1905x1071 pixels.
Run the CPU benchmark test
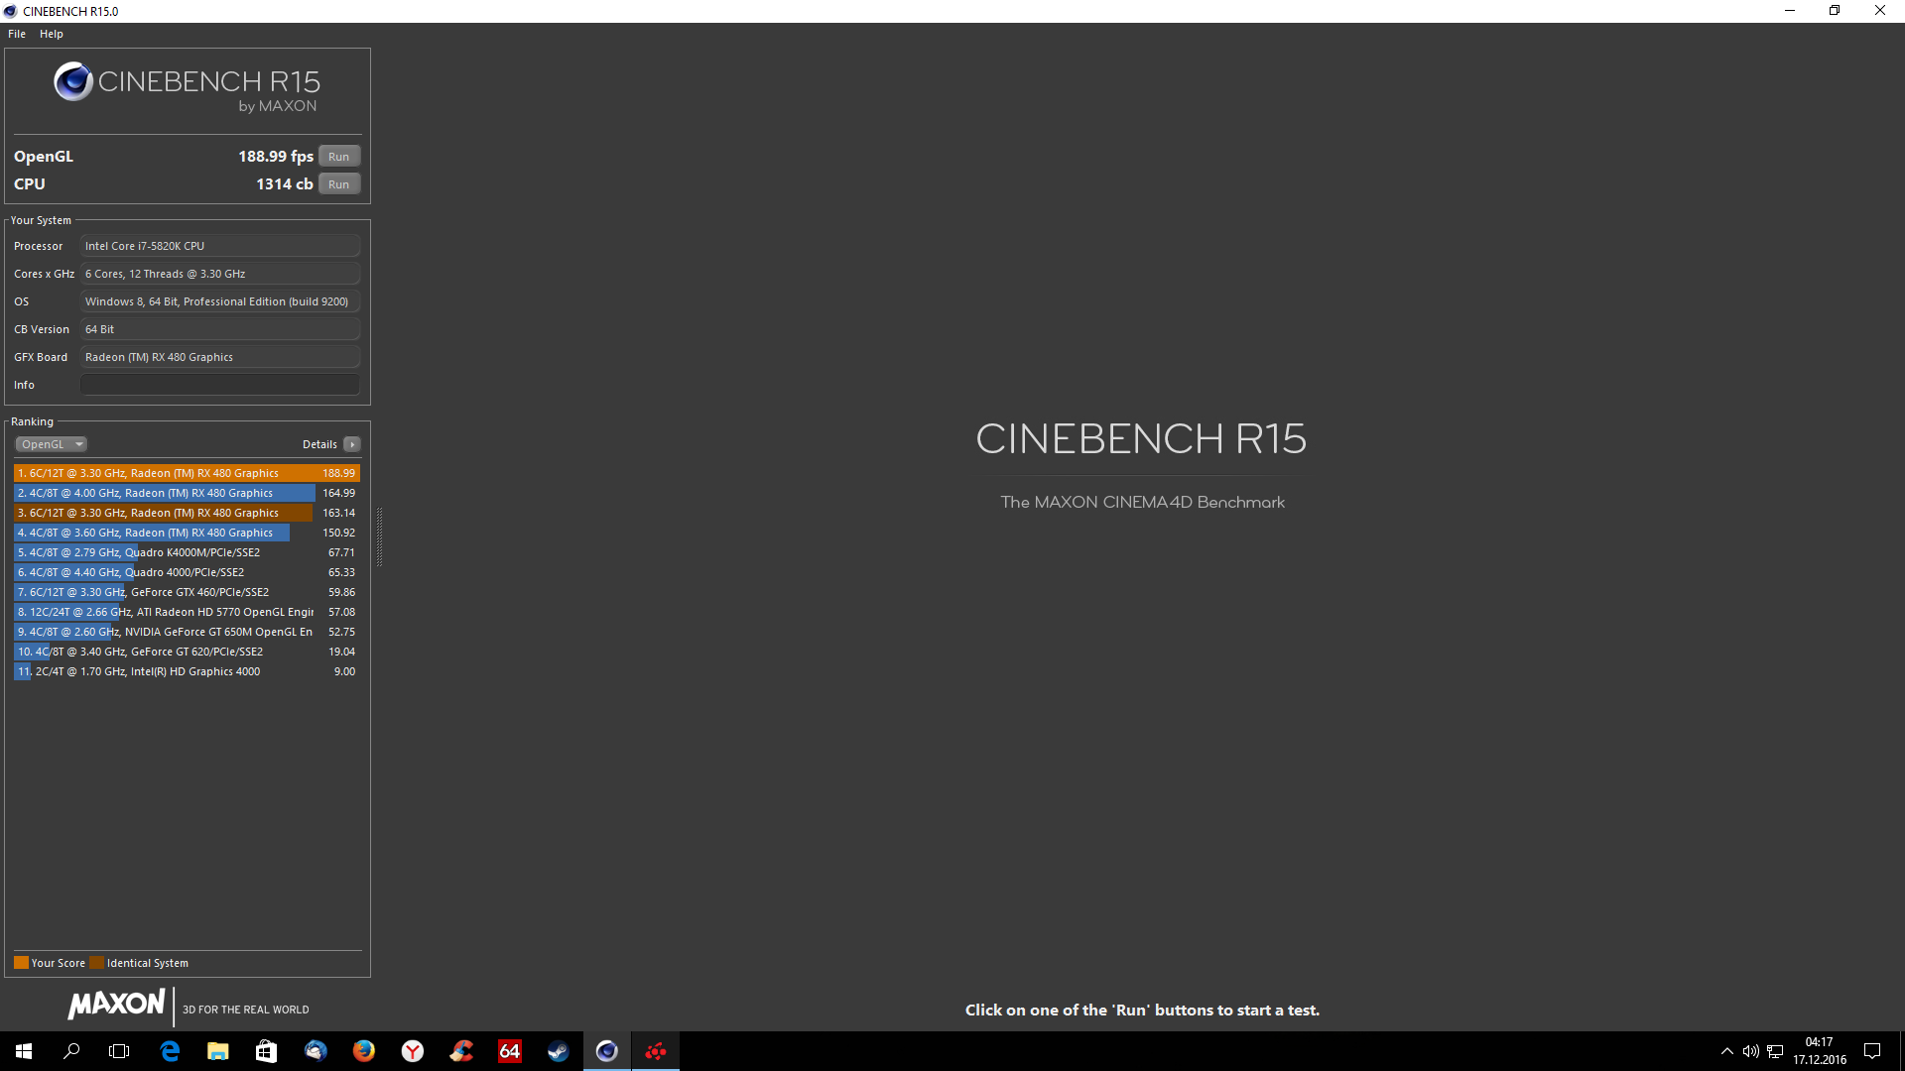(339, 184)
